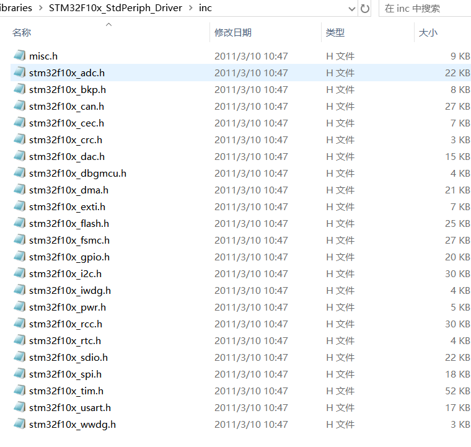Screen dimensions: 471x447
Task: Click the stm32f10x_usart.h file icon
Action: (20, 407)
